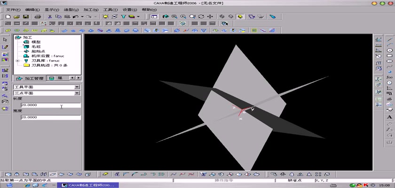Toggle wireframe display mode icon
This screenshot has width=395, height=188.
(222, 16)
